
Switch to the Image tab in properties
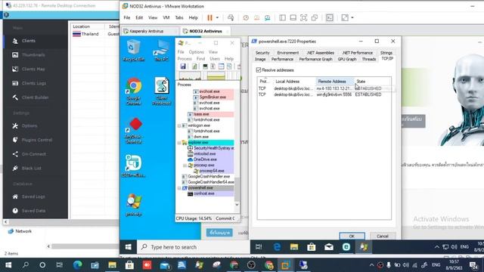[x=260, y=59]
